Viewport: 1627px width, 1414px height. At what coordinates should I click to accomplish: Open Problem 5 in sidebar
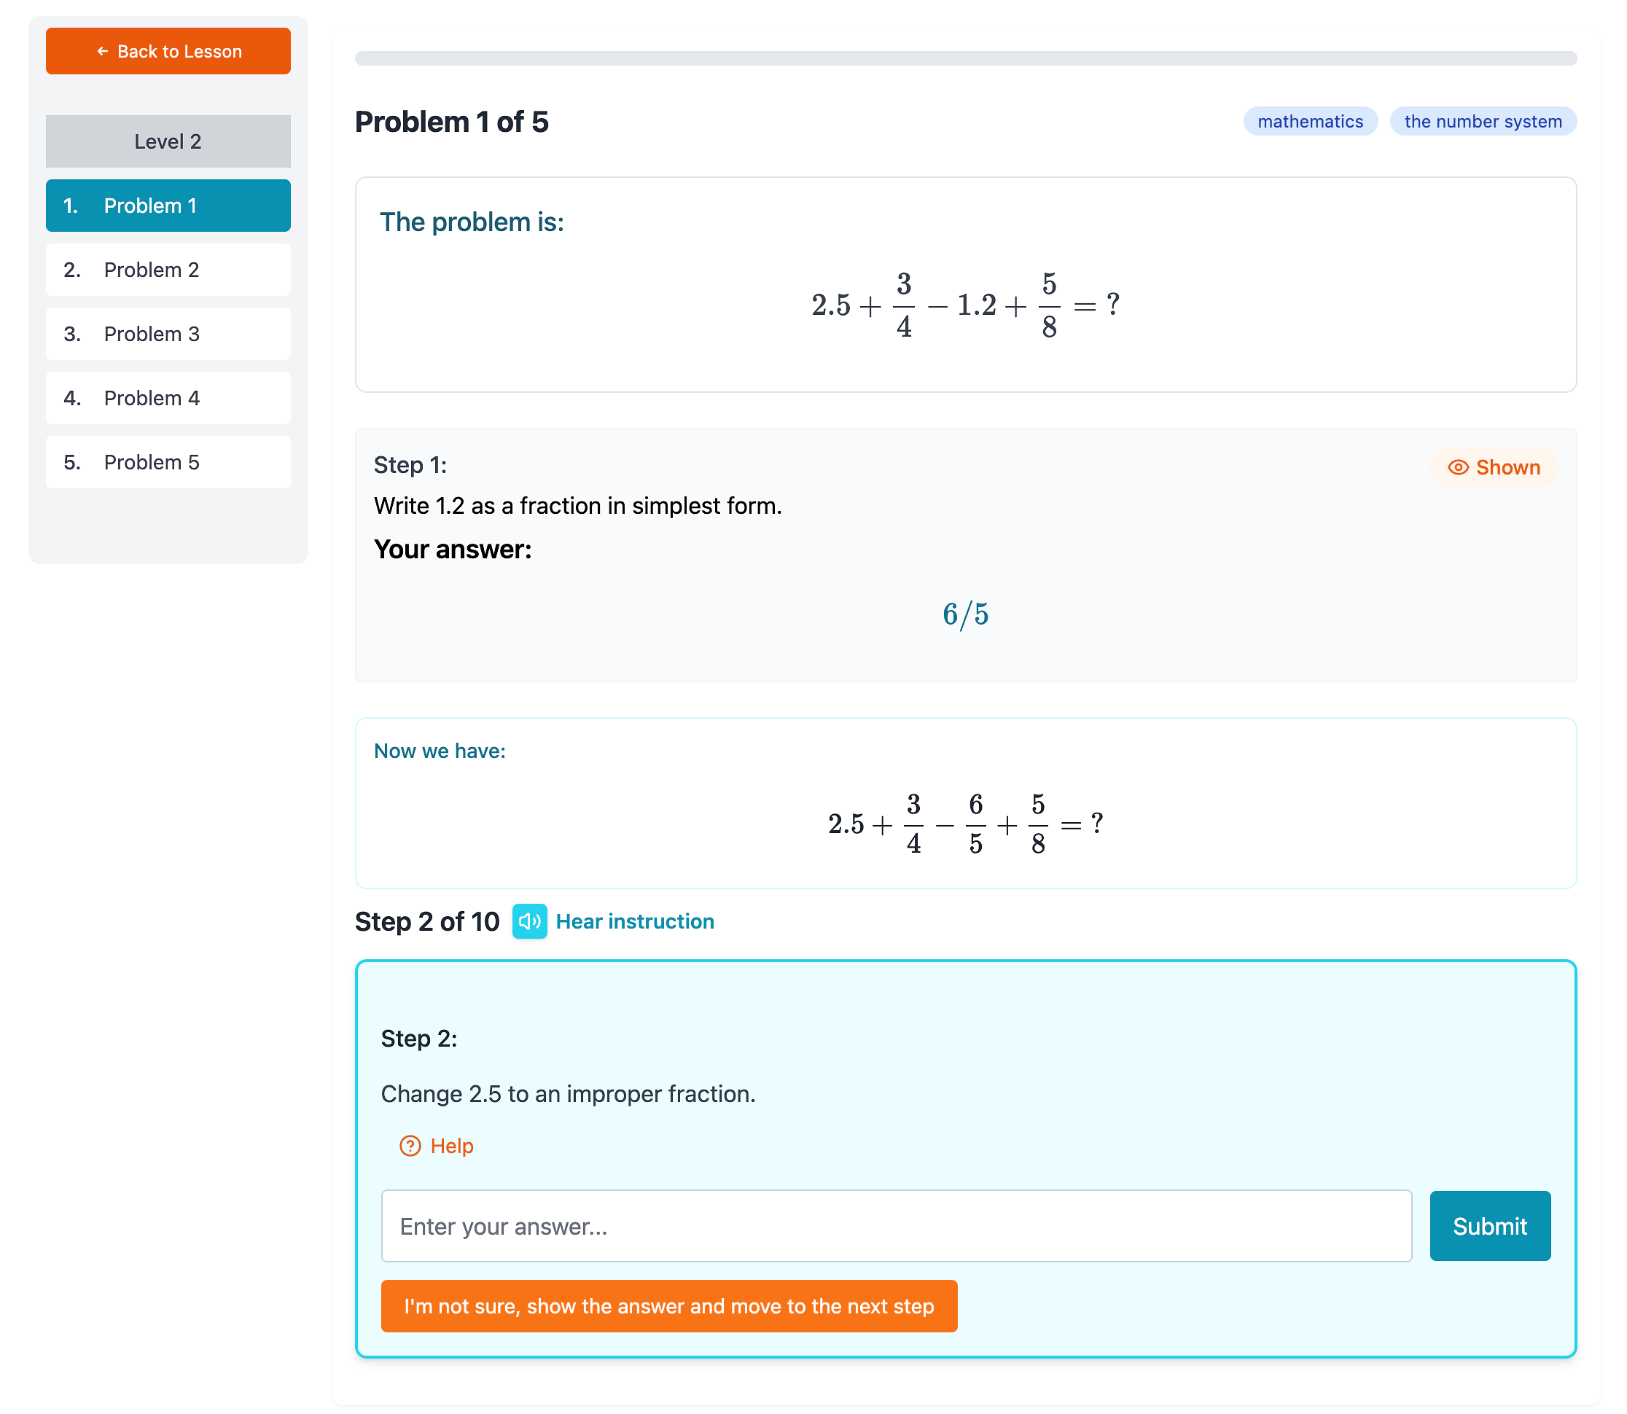click(x=168, y=462)
